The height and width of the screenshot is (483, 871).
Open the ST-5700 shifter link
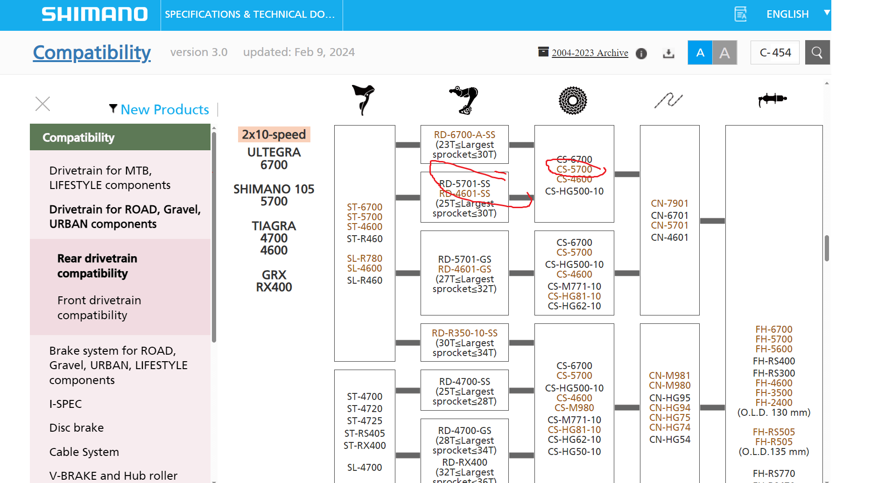tap(365, 217)
